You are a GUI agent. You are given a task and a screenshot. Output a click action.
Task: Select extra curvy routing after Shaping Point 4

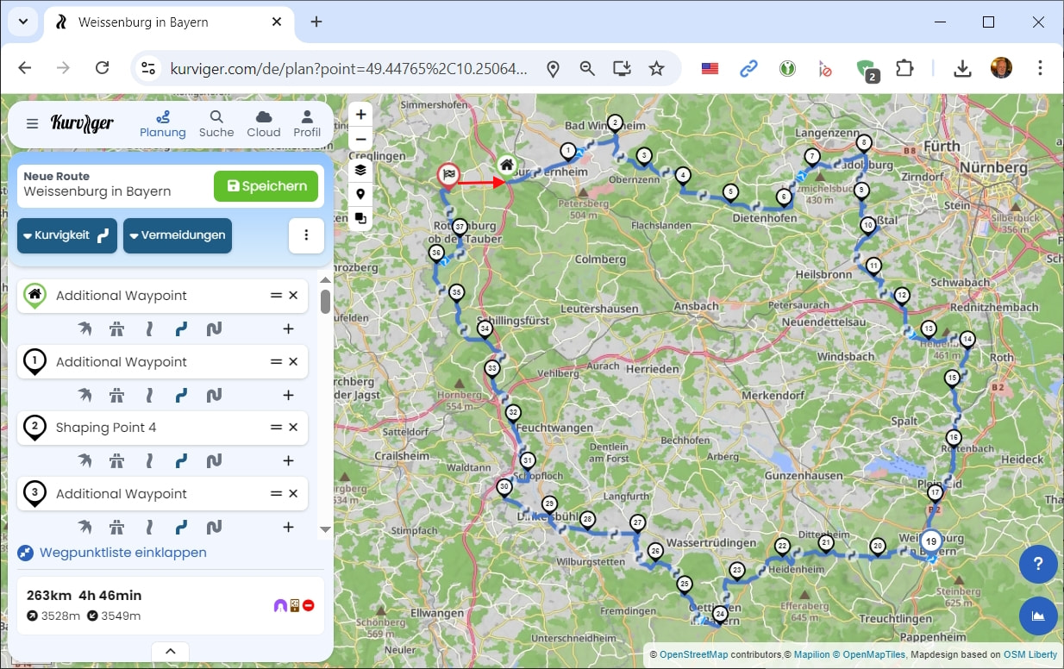point(214,461)
